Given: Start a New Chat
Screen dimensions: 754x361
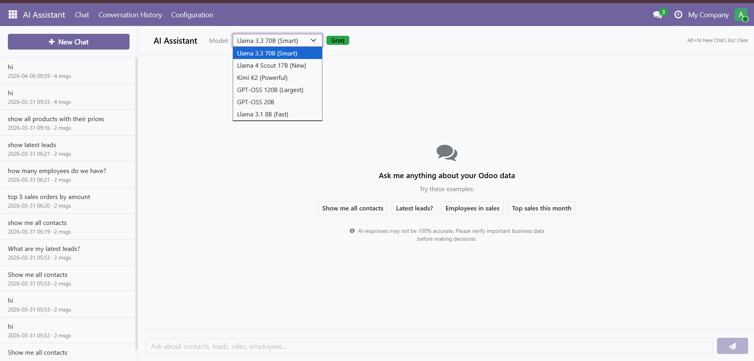Looking at the screenshot, I should (x=69, y=42).
